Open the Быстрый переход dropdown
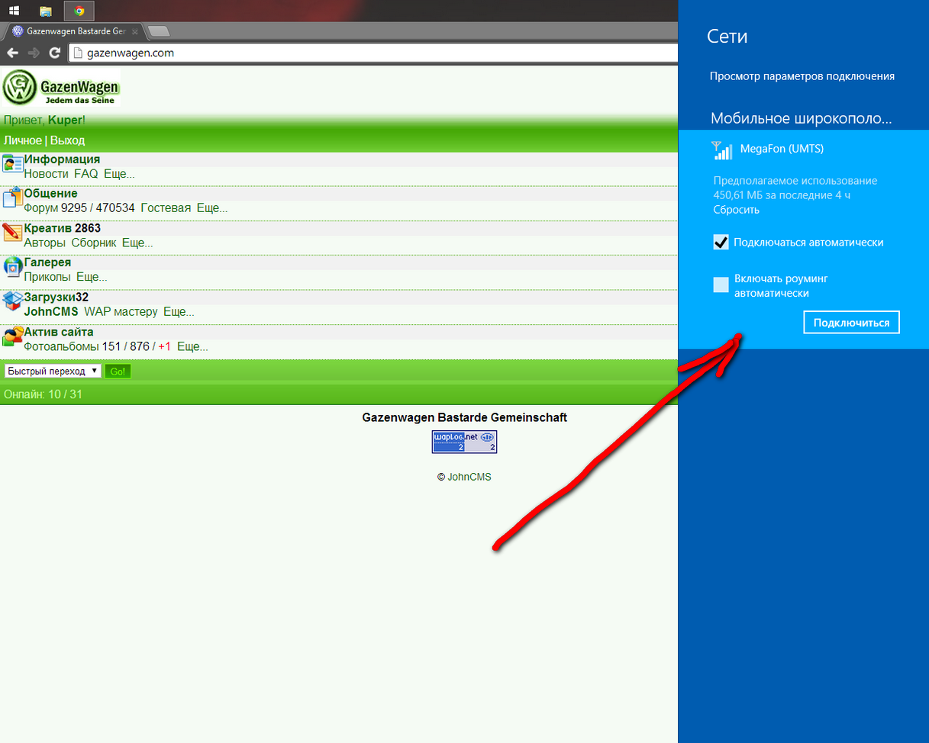The height and width of the screenshot is (743, 929). [x=53, y=371]
